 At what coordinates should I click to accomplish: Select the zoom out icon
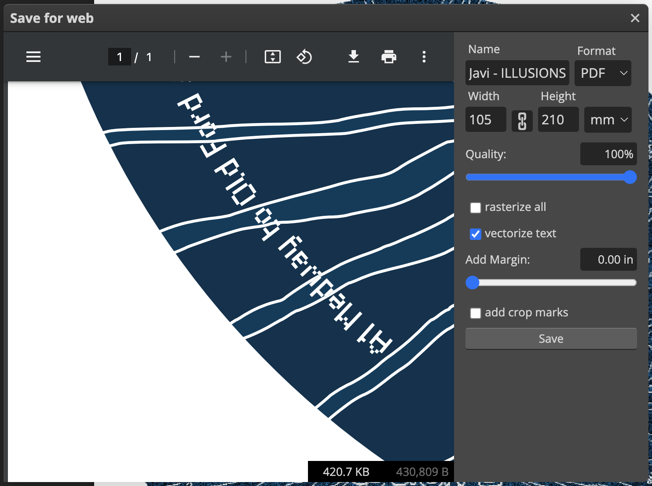(x=194, y=57)
